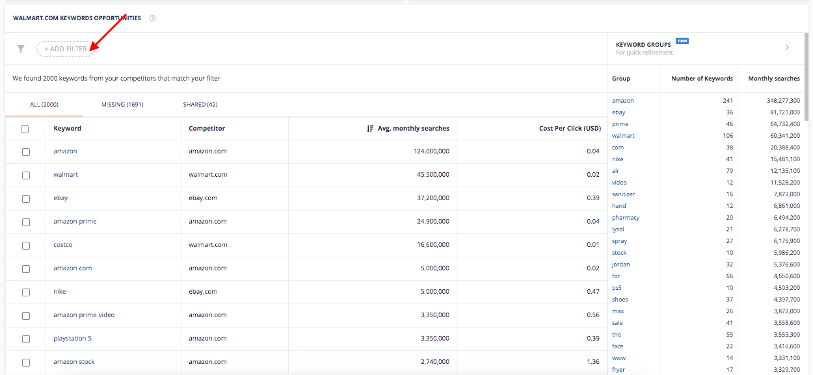The image size is (813, 375).
Task: Click the '1.36' cost per click value
Action: pos(594,362)
